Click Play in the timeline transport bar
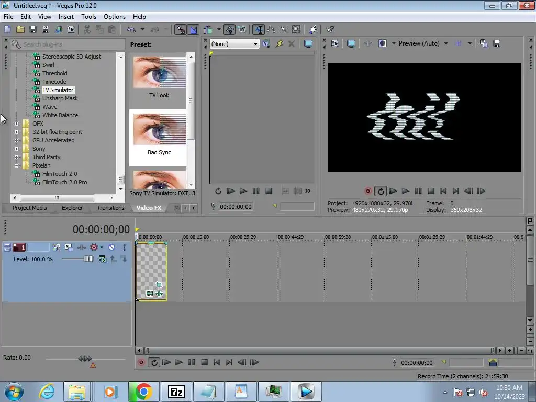 pos(179,362)
